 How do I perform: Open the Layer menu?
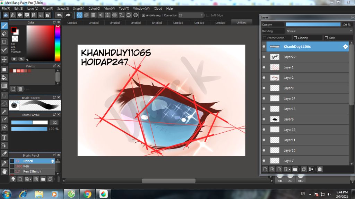[33, 9]
